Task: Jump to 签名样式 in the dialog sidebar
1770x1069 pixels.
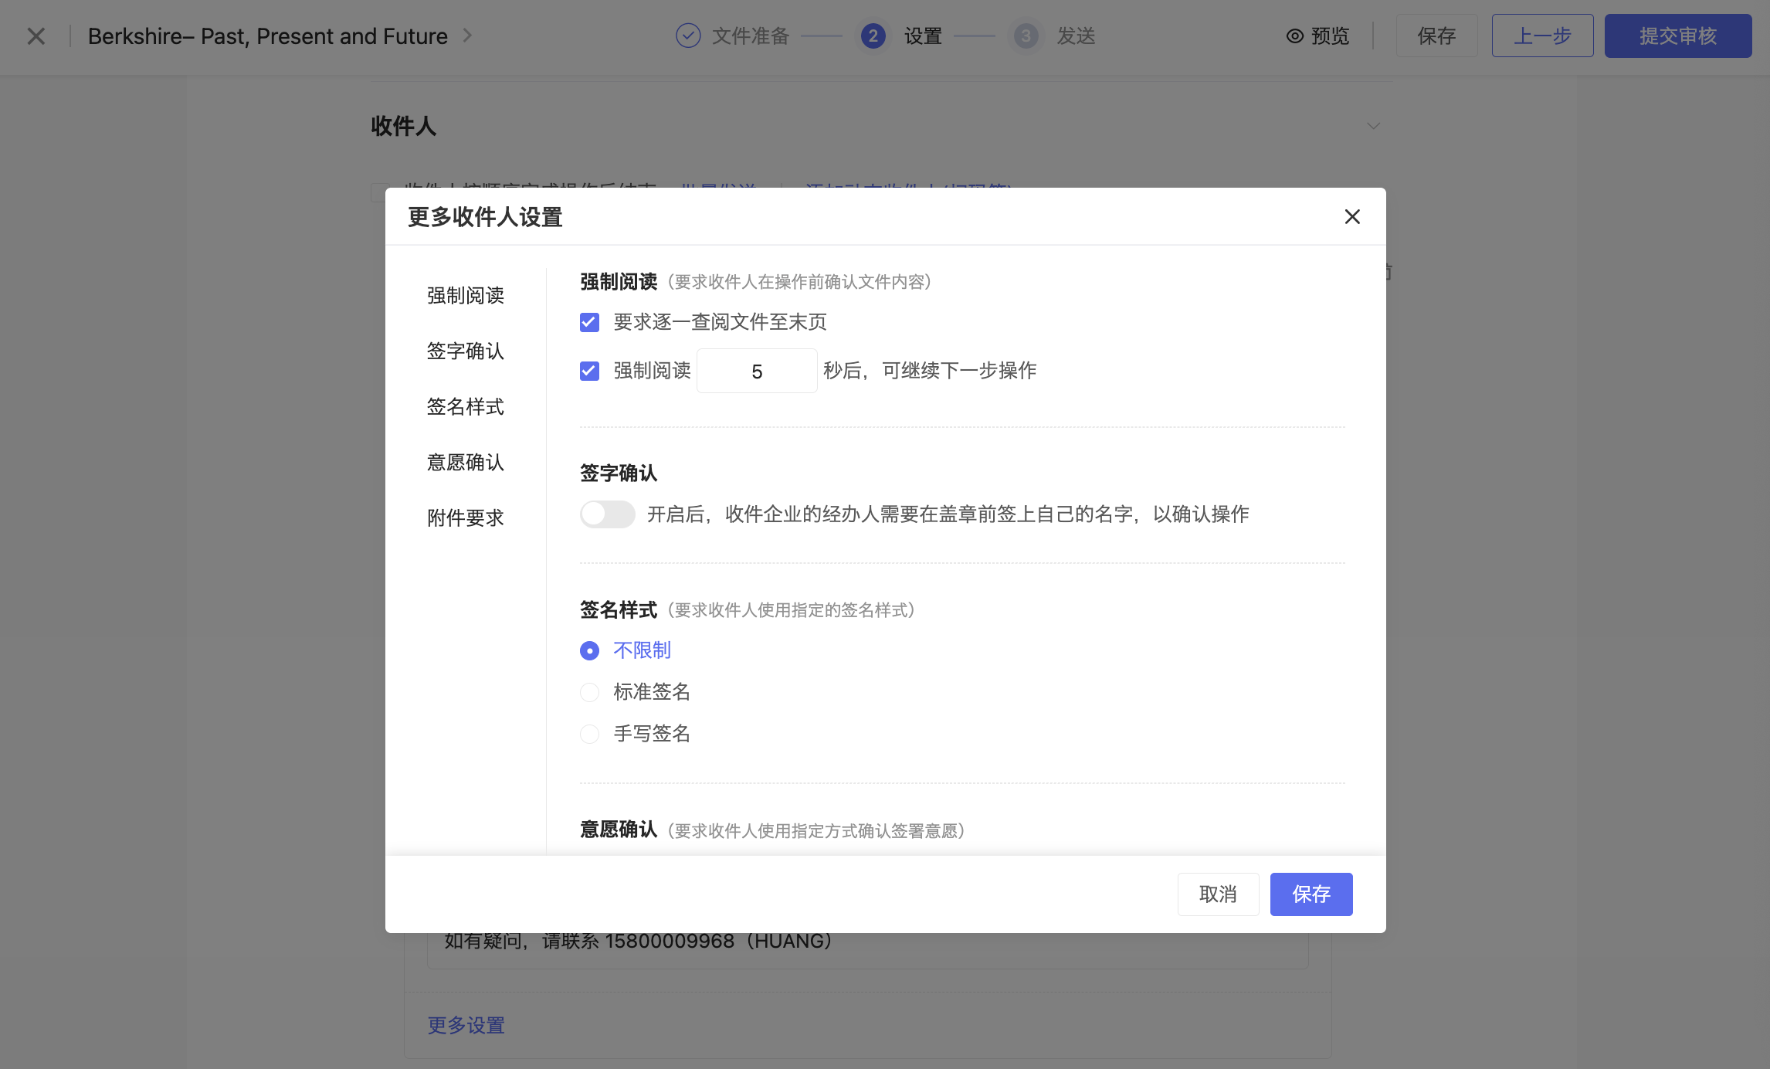Action: coord(465,407)
